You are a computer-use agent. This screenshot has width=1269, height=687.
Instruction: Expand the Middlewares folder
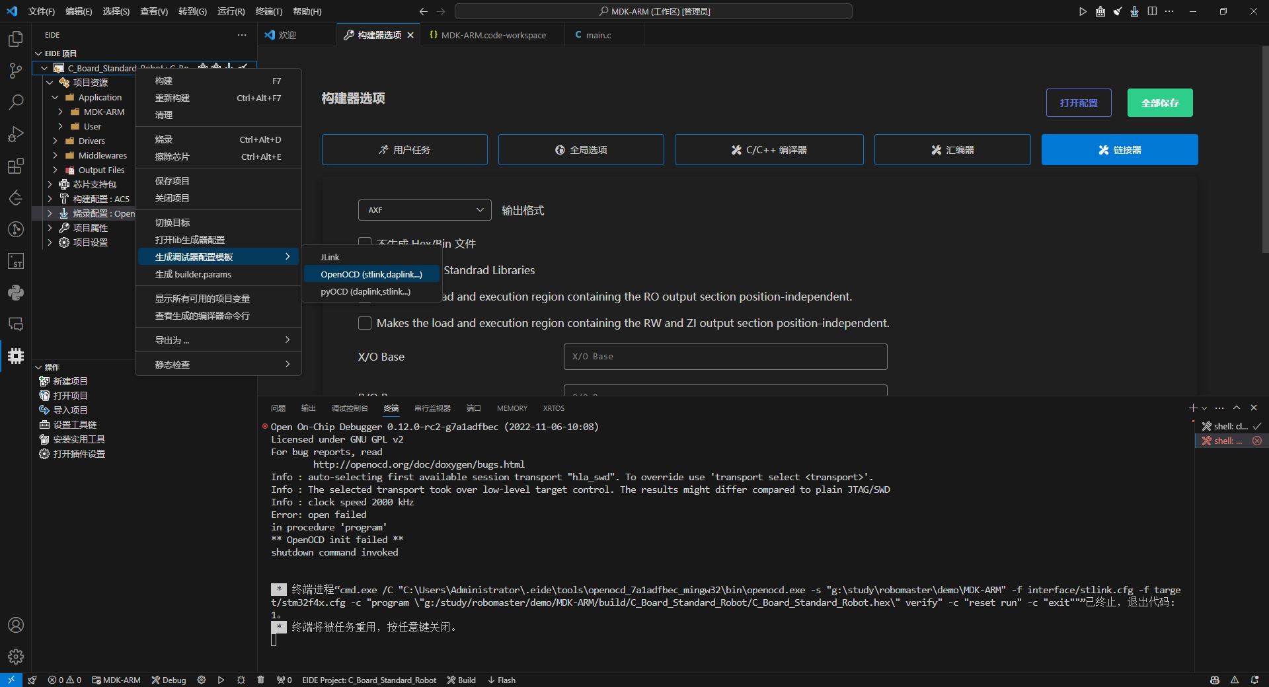pyautogui.click(x=56, y=155)
